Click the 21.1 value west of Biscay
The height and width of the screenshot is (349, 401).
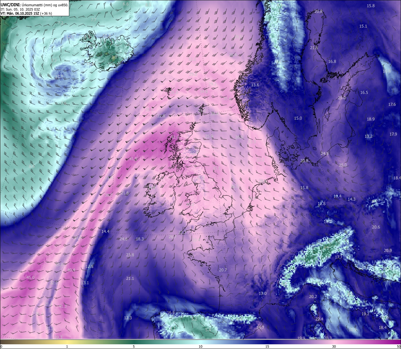pos(130,279)
